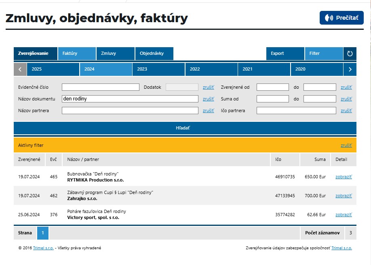The height and width of the screenshot is (265, 371).
Task: View details of Victory sport record
Action: coord(344,215)
